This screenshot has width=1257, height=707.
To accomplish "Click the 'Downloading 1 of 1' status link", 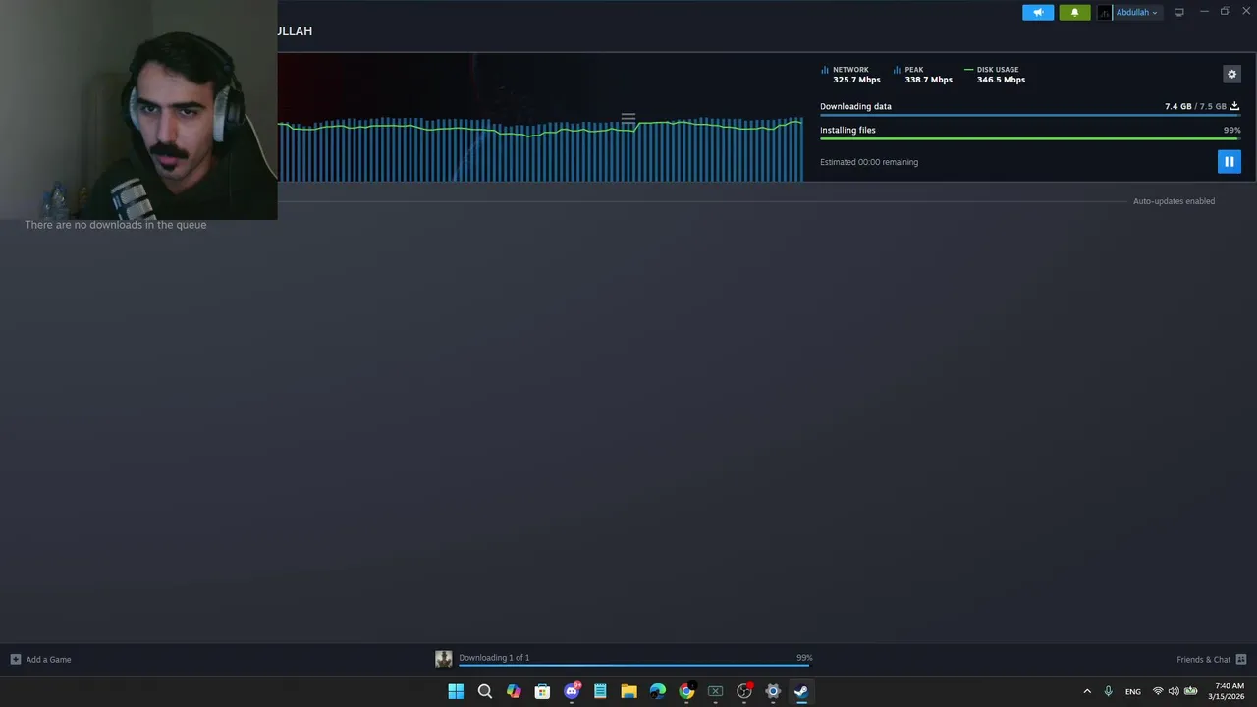I will point(494,658).
